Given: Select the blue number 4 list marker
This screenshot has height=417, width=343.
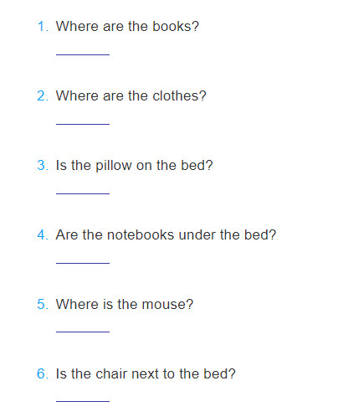Looking at the screenshot, I should (x=43, y=234).
